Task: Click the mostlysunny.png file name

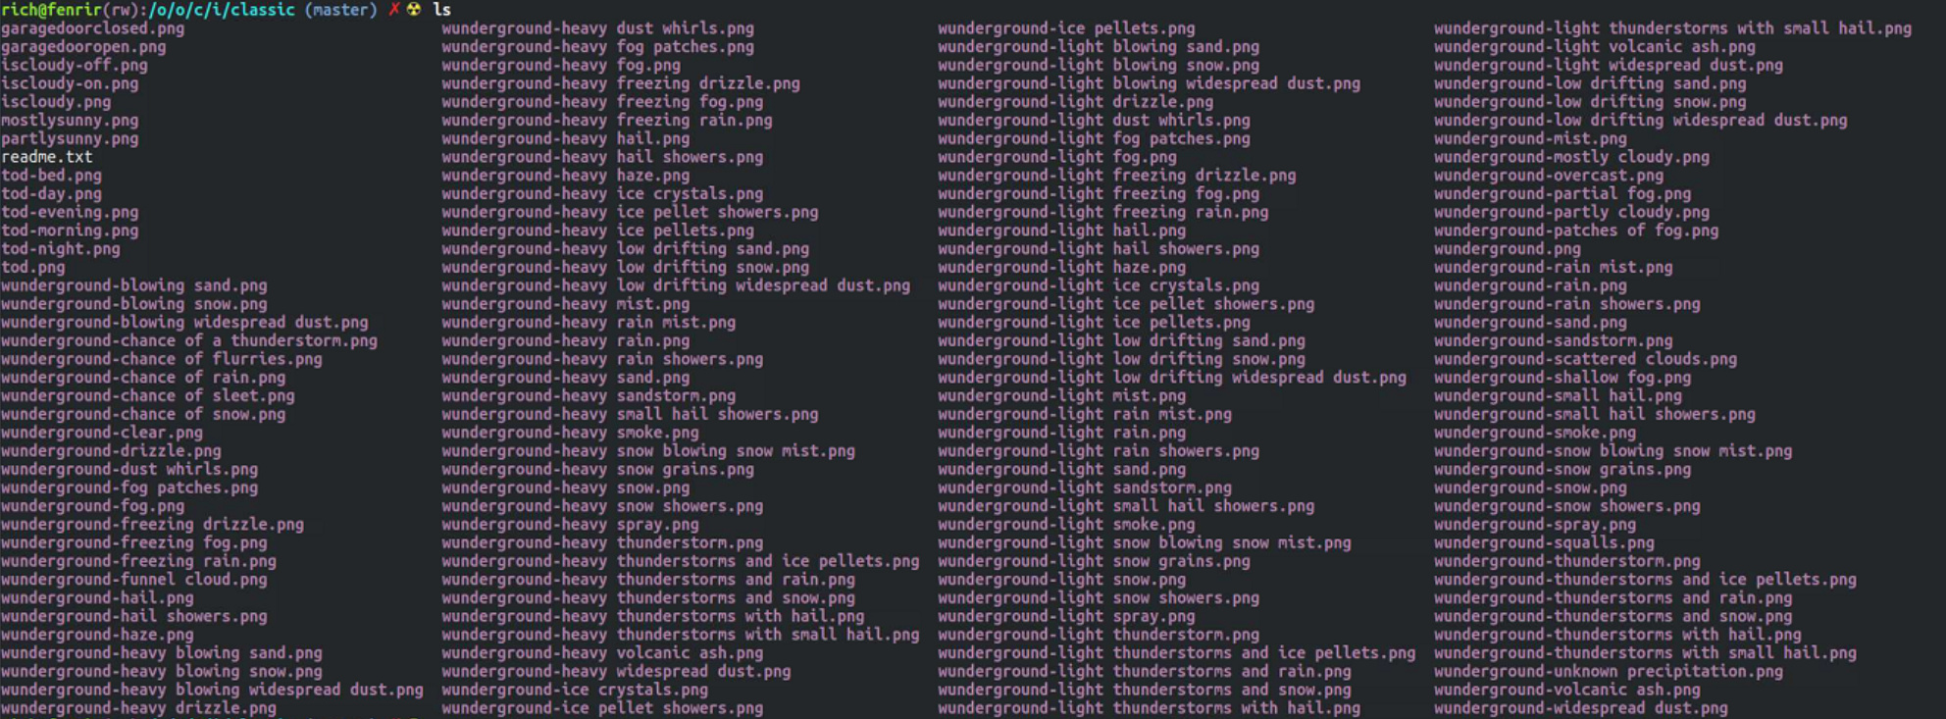Action: tap(70, 121)
